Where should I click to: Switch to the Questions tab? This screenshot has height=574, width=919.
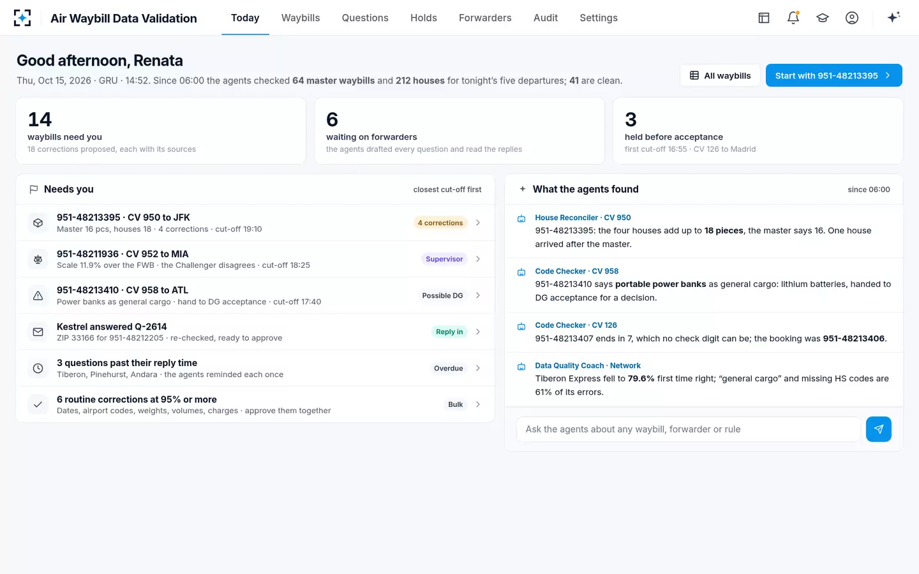(x=365, y=18)
